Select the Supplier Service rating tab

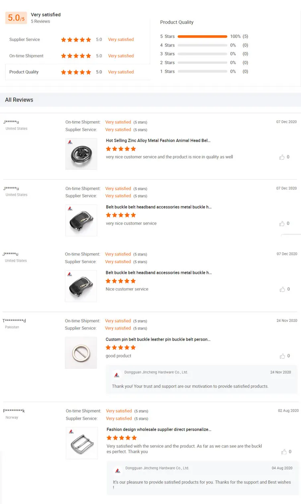[24, 40]
